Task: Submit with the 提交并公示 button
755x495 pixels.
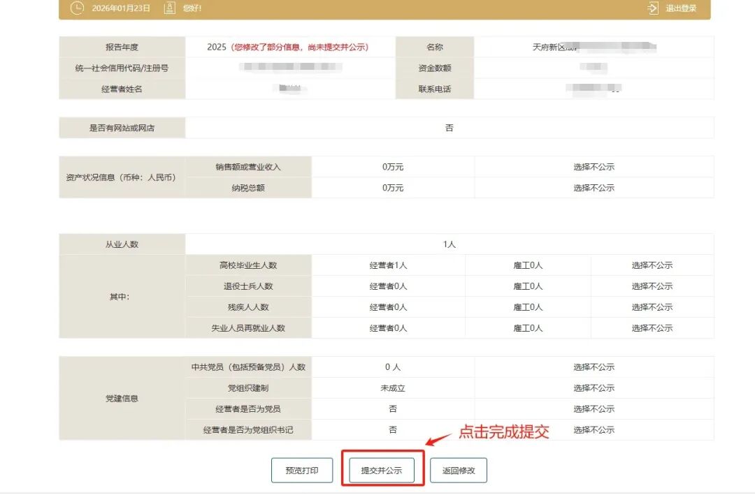Action: (x=382, y=470)
